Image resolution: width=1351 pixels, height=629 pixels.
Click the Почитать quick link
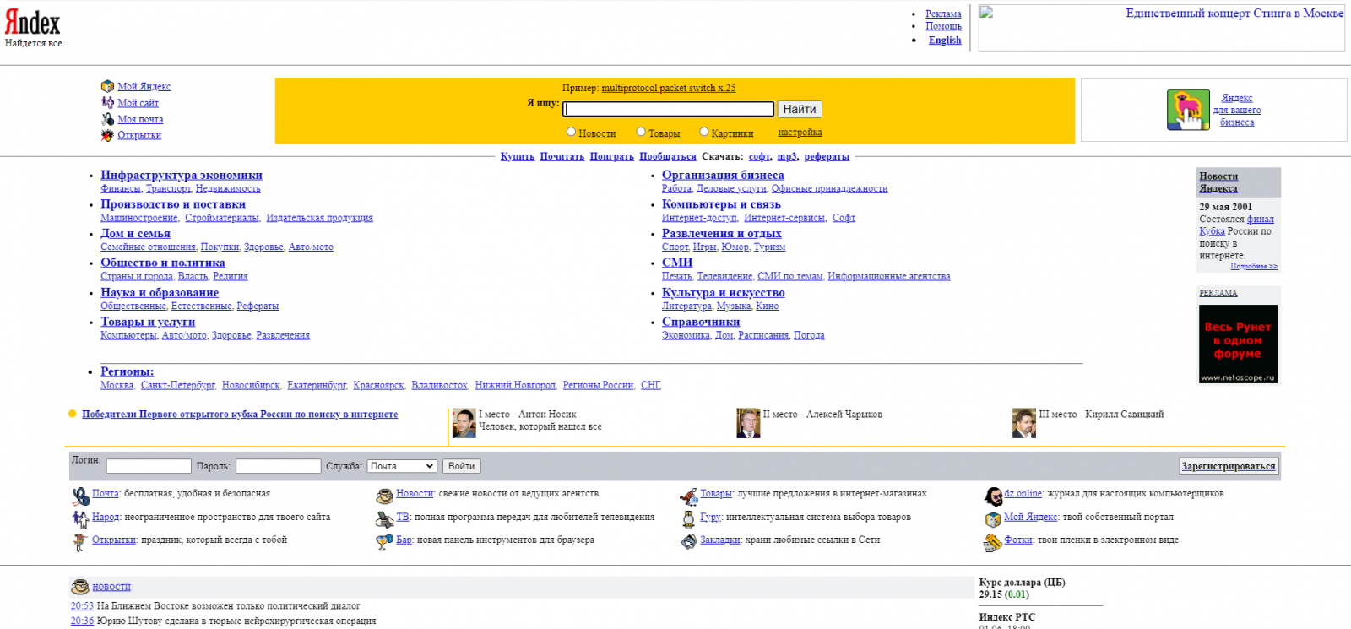point(562,156)
